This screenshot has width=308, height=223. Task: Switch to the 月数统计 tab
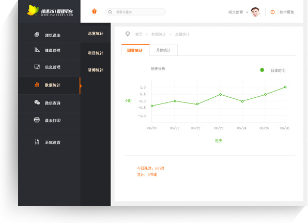(x=163, y=50)
